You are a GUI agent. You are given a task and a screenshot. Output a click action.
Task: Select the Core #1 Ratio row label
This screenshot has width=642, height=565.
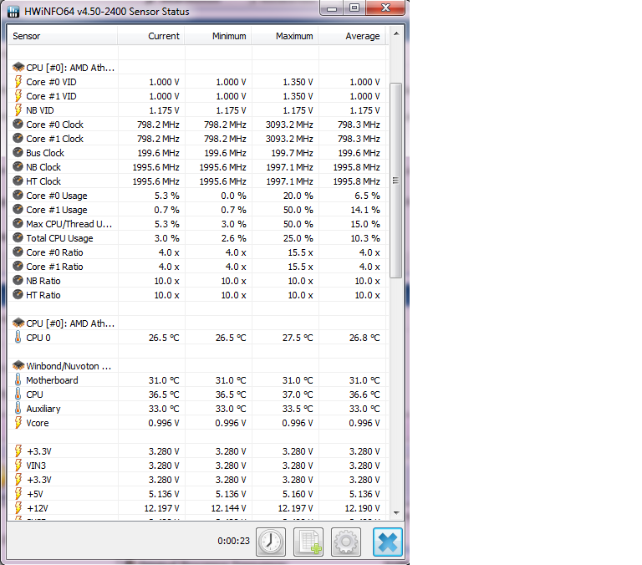point(54,267)
